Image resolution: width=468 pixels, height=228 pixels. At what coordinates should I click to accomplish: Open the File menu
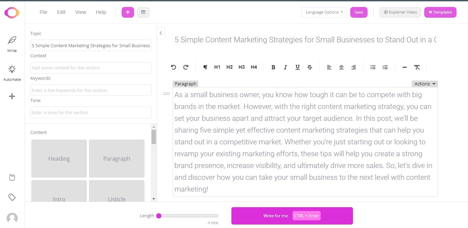(x=43, y=12)
